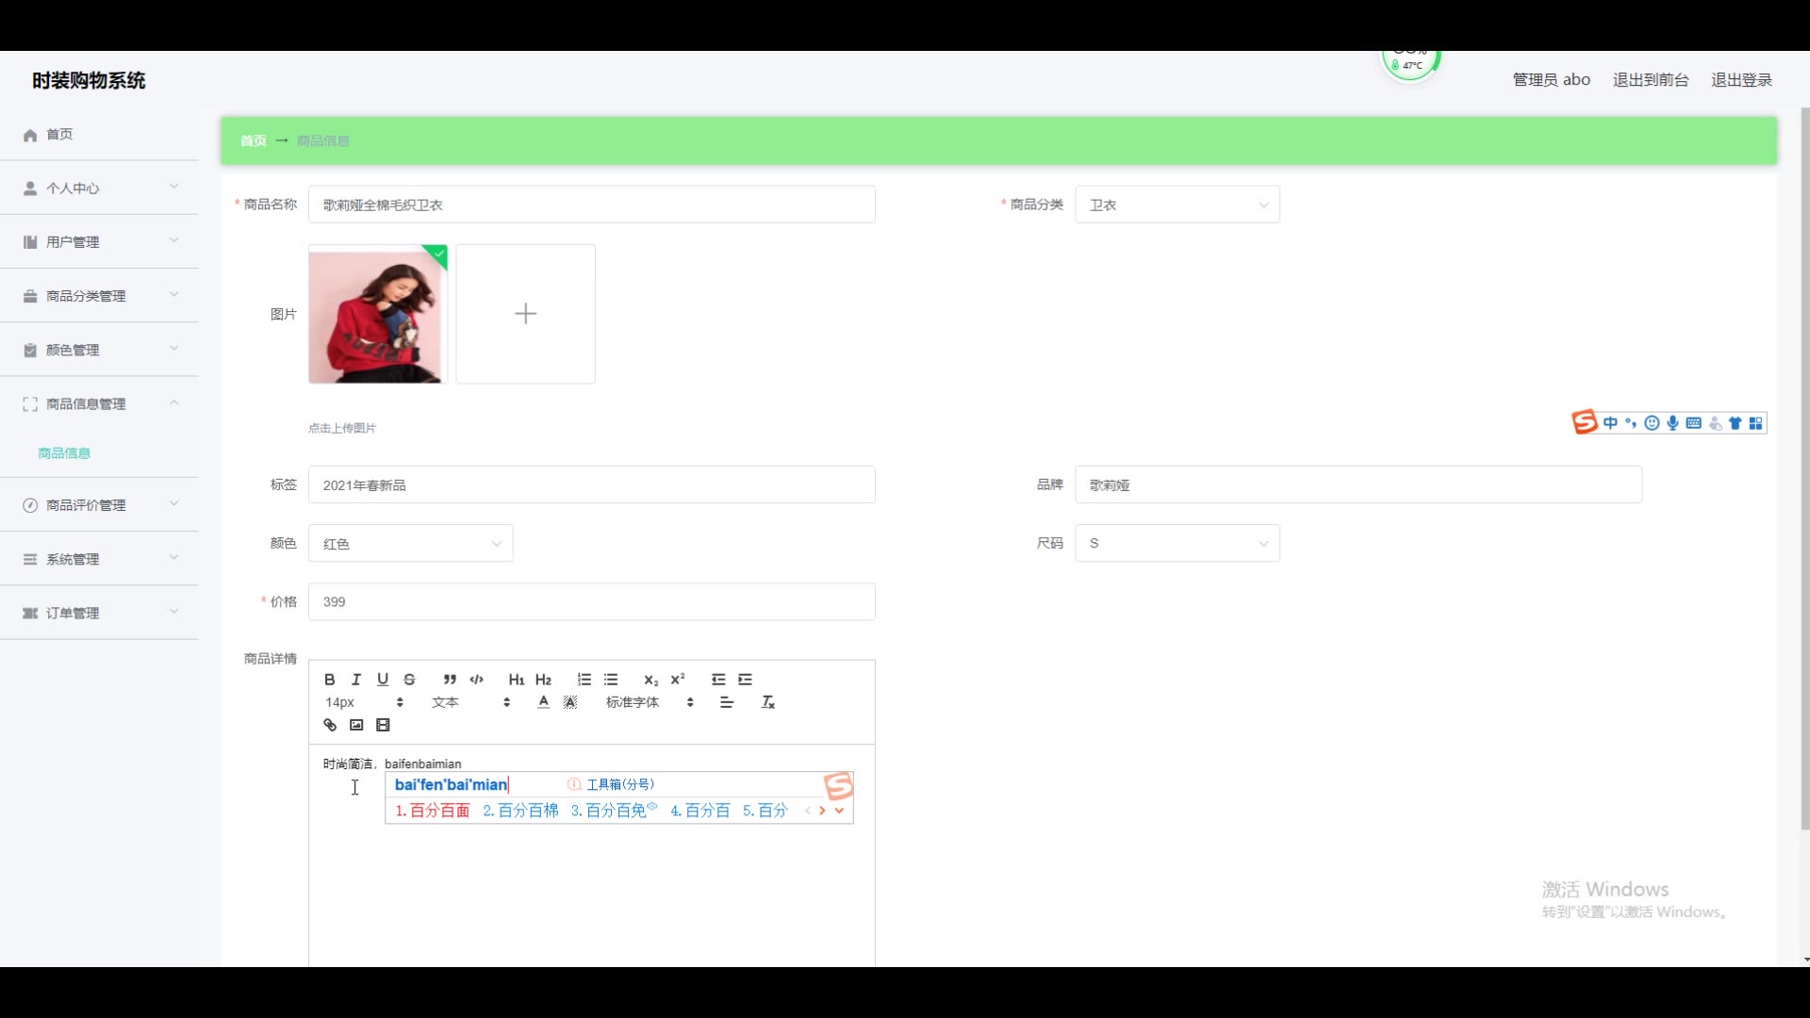Toggle bold formatting in the editor

point(329,680)
